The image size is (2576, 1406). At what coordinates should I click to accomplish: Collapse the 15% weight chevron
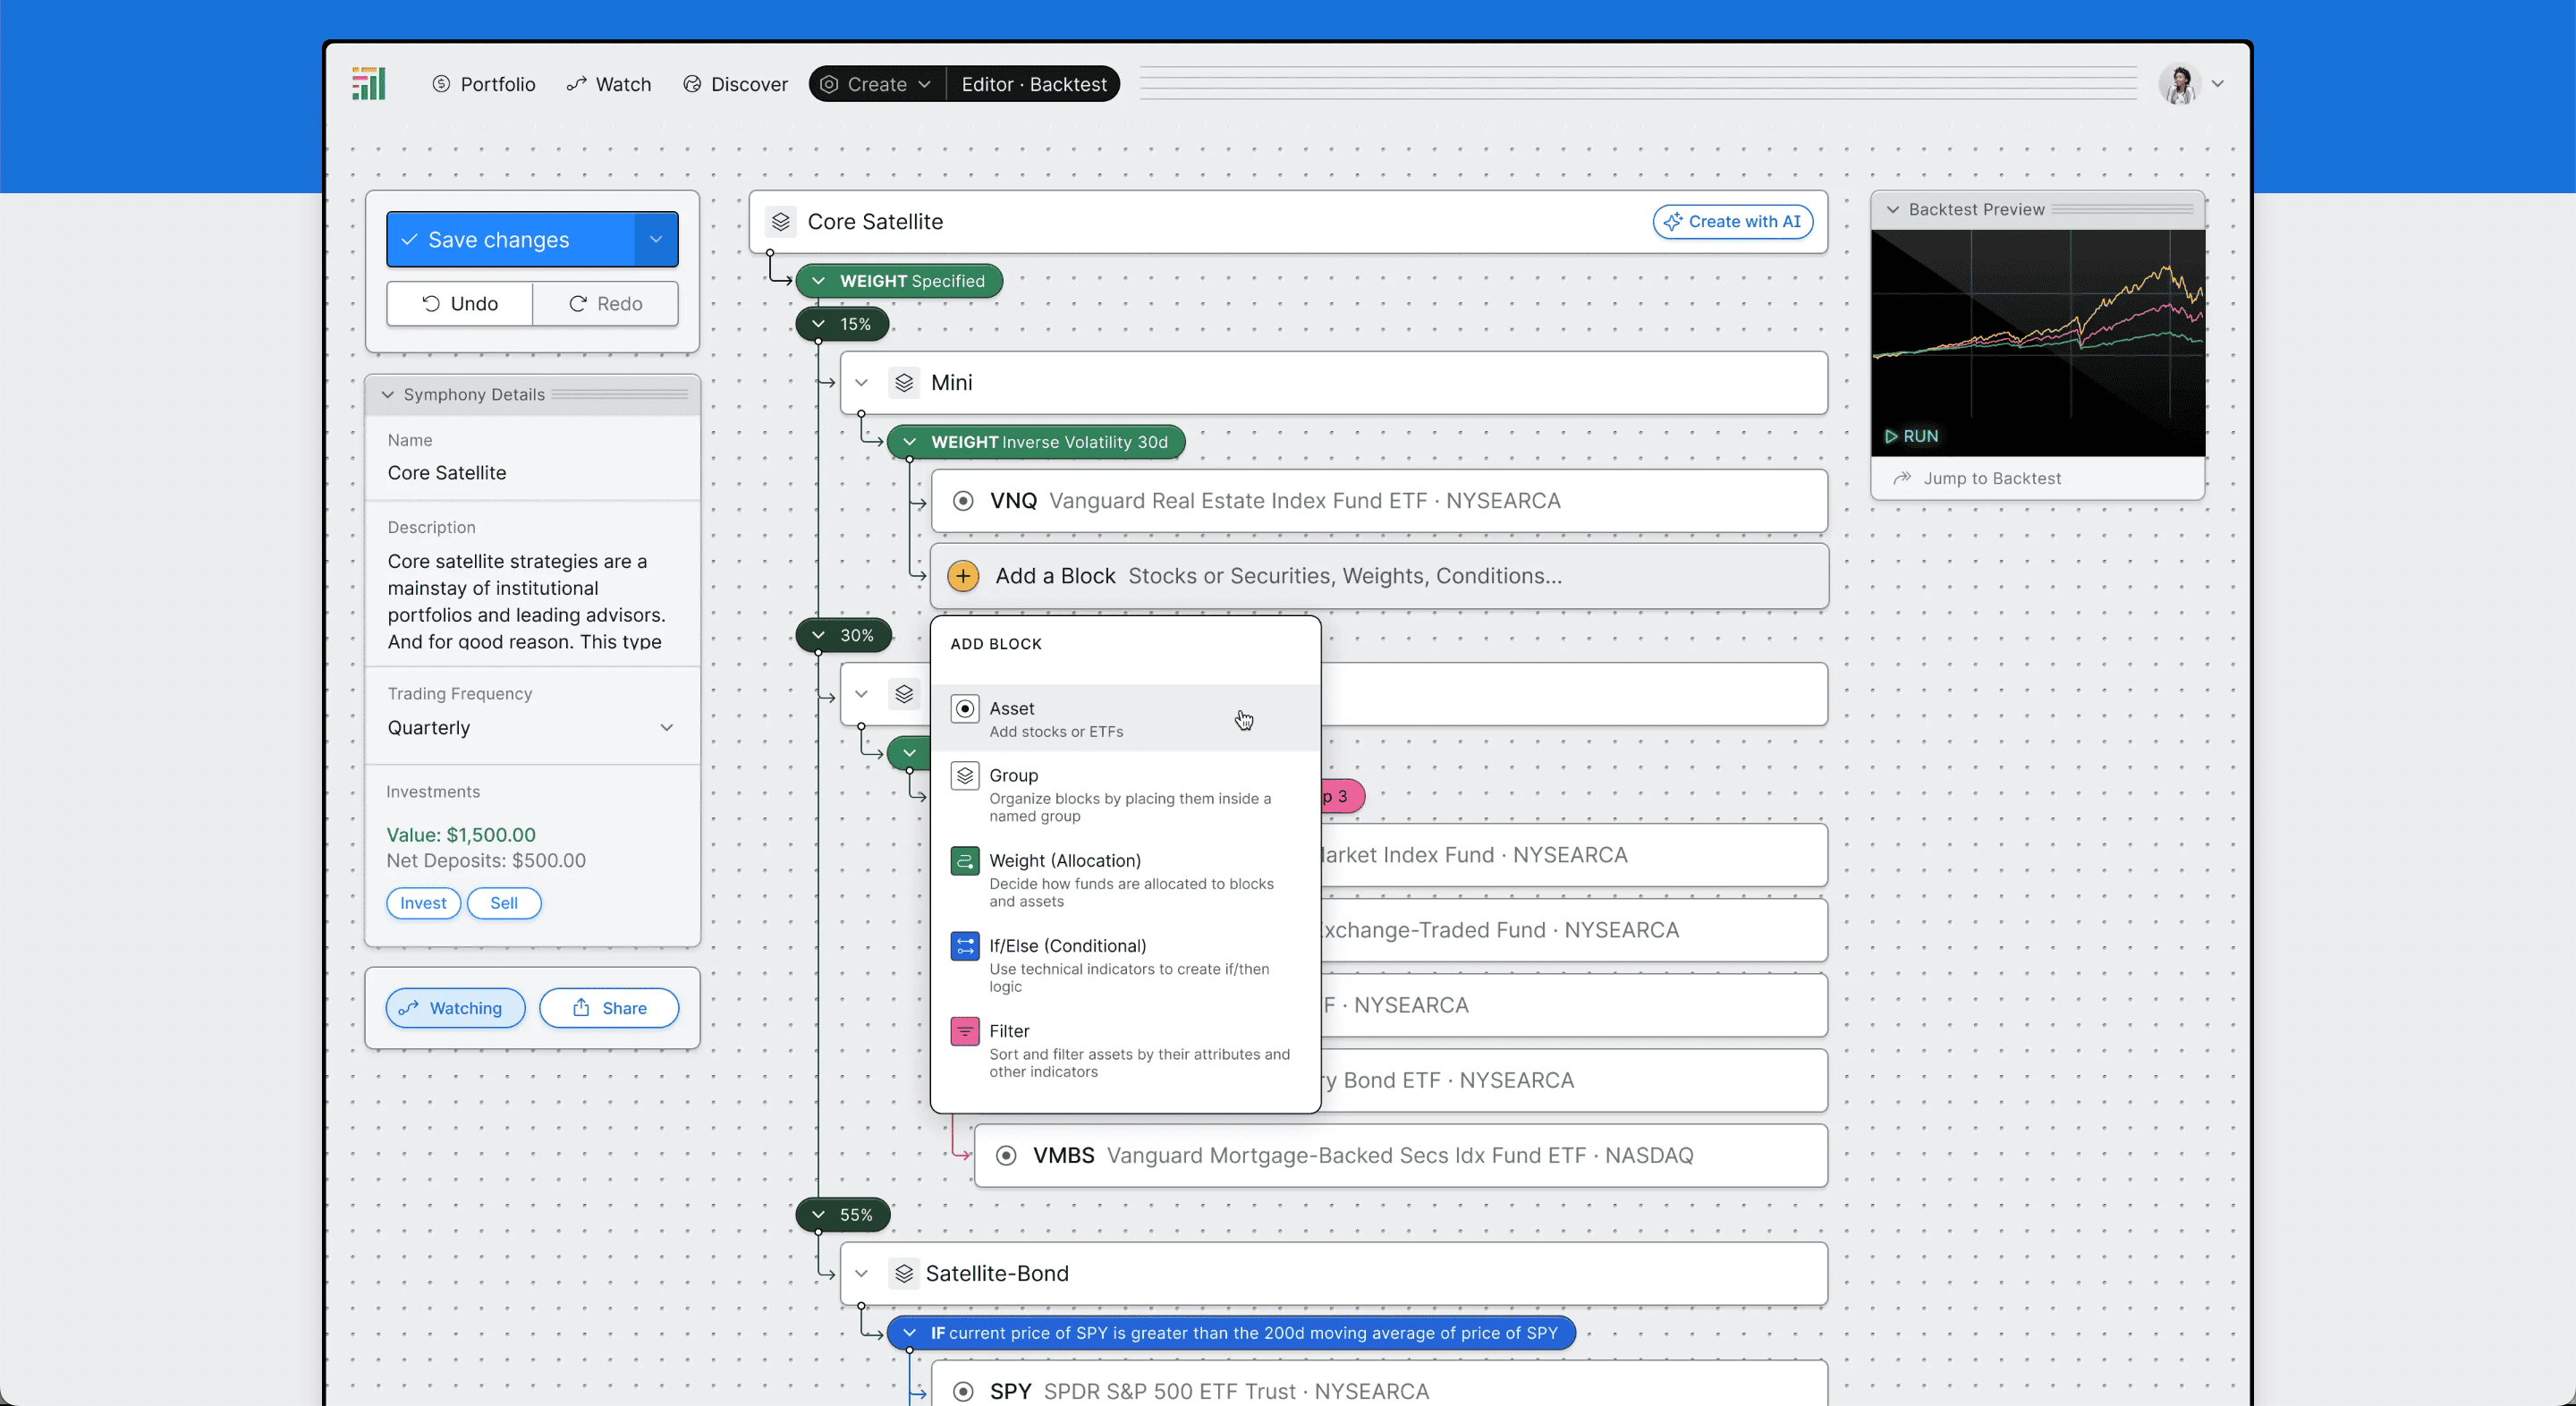pyautogui.click(x=819, y=324)
